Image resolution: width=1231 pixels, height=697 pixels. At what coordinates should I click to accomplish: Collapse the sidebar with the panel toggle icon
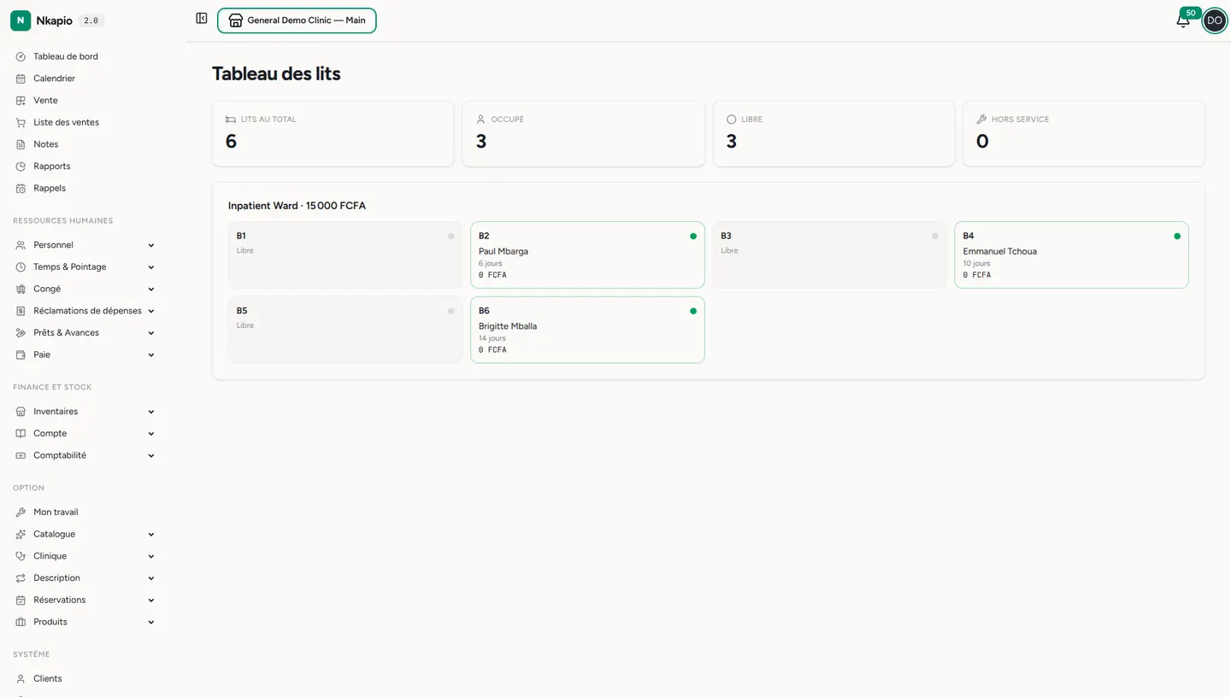(x=202, y=18)
